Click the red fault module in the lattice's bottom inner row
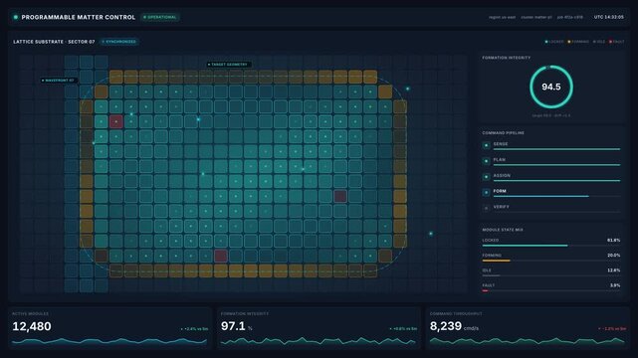This screenshot has width=638, height=358. click(x=221, y=256)
